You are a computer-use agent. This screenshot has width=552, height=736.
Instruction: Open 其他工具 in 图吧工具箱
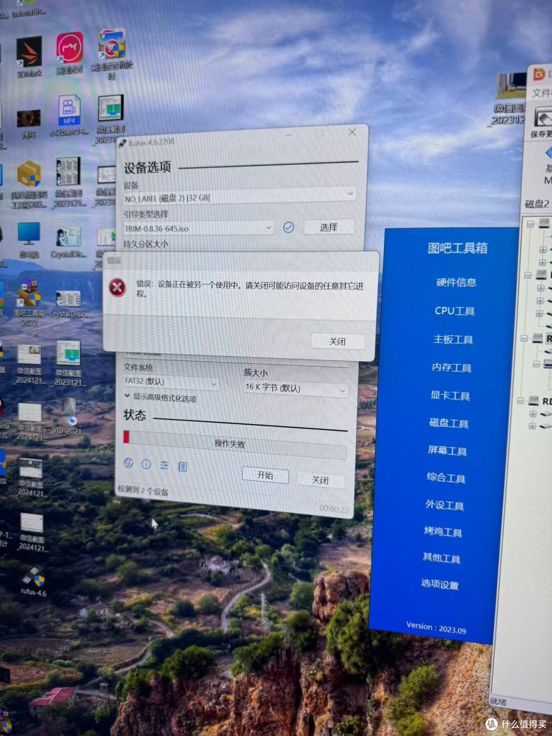(441, 558)
